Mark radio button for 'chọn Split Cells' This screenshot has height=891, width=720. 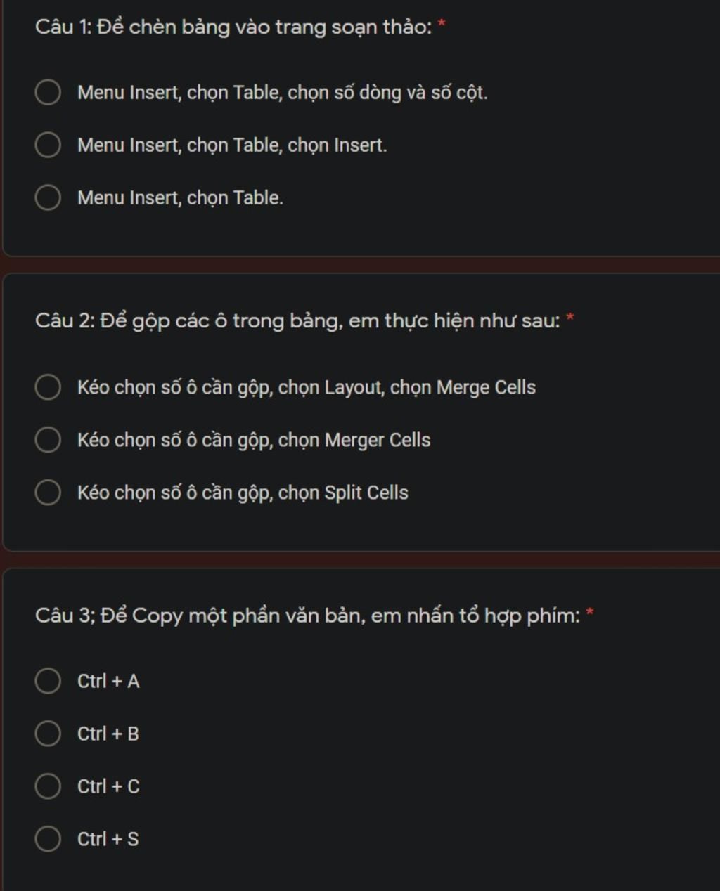pos(48,492)
